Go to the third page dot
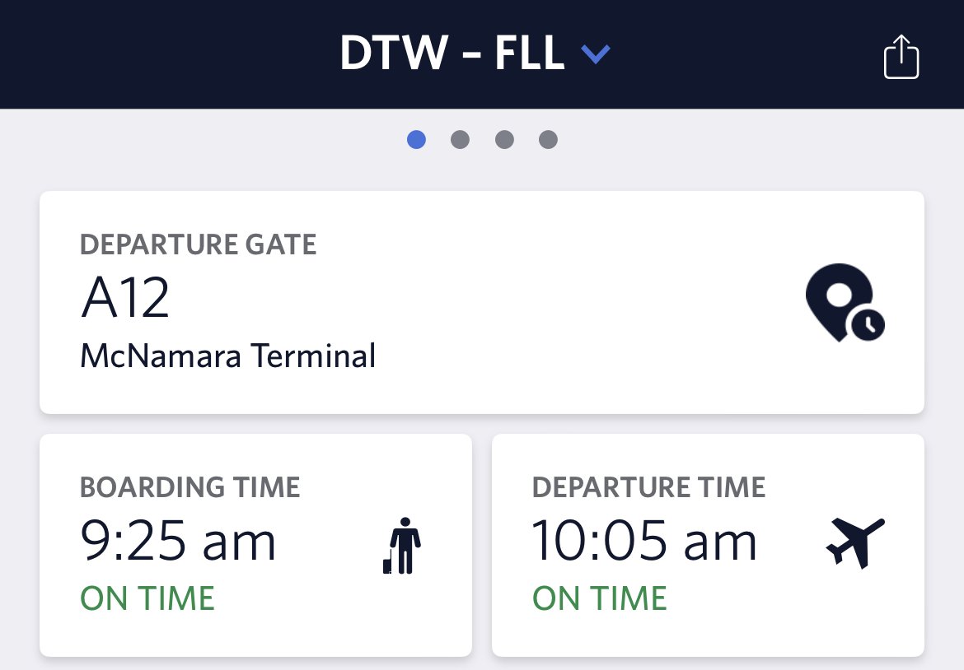This screenshot has height=670, width=964. [504, 139]
